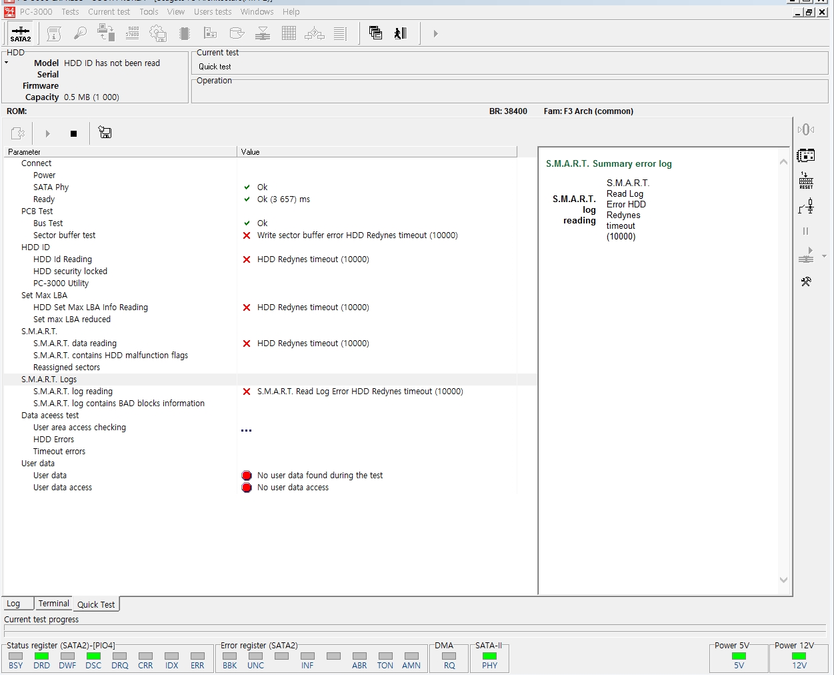
Task: Click the Parameter column header
Action: (x=121, y=152)
